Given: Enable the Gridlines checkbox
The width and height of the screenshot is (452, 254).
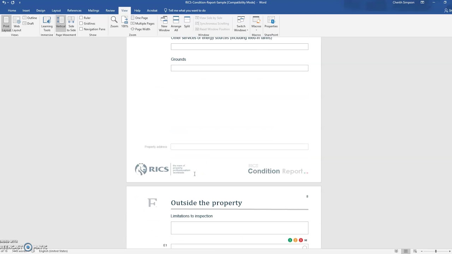Looking at the screenshot, I should coord(81,23).
